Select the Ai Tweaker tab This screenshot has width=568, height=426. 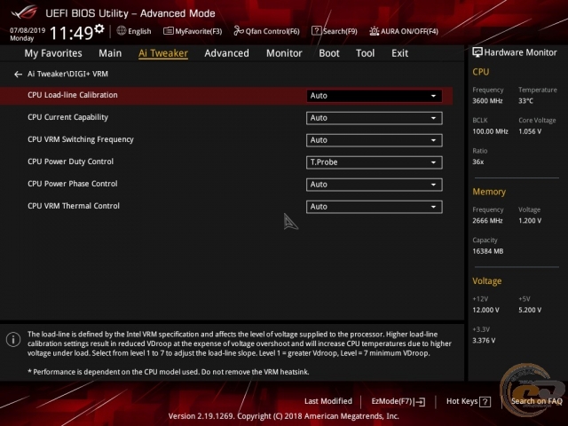163,53
